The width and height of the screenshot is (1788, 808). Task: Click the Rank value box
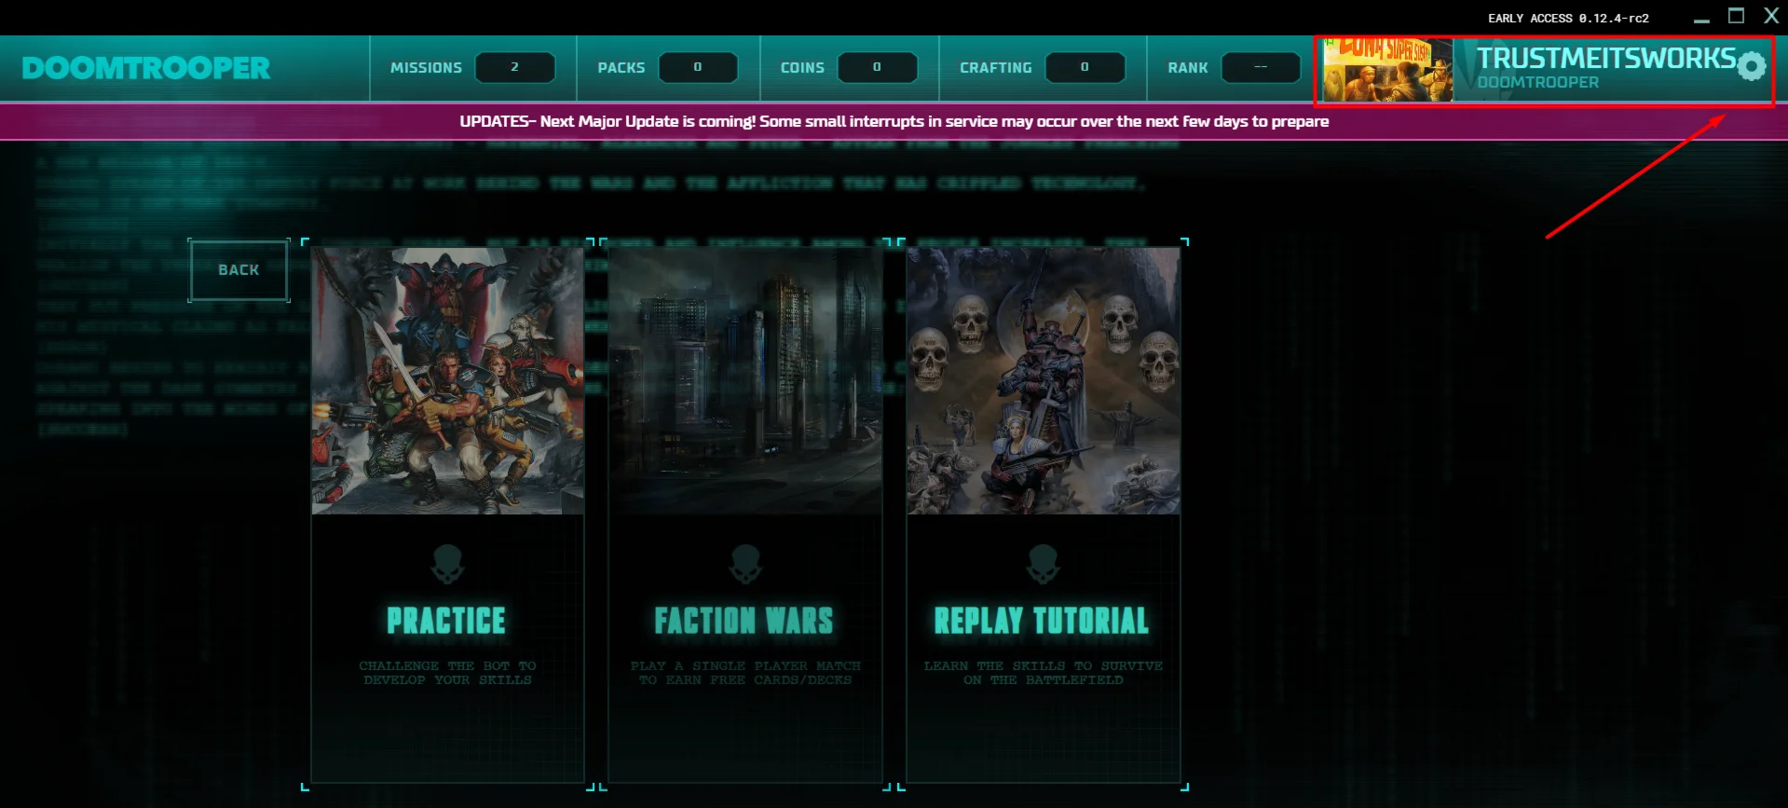1261,67
